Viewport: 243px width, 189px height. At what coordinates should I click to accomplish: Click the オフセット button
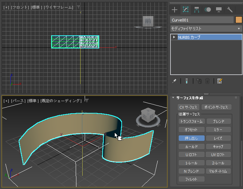(x=191, y=129)
